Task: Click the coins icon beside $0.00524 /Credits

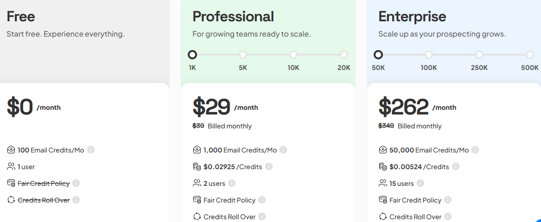Action: pyautogui.click(x=382, y=166)
